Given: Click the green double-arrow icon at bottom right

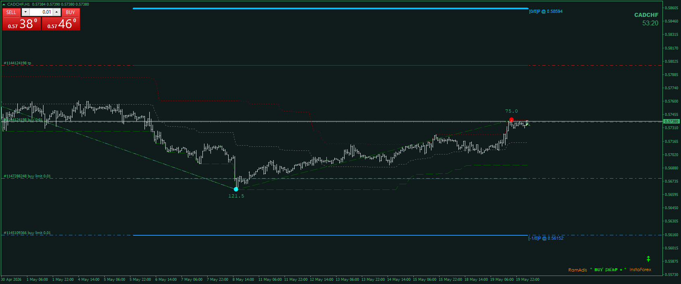Looking at the screenshot, I should [x=648, y=259].
